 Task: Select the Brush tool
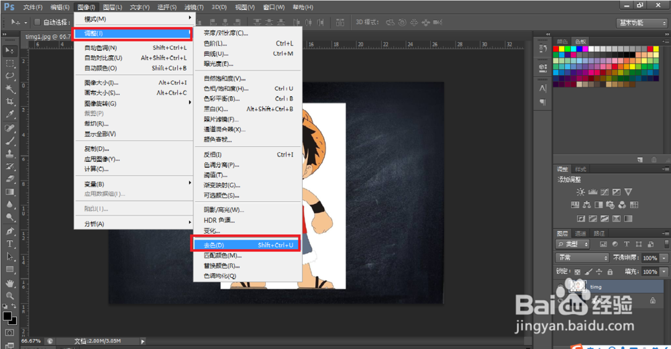[9, 141]
